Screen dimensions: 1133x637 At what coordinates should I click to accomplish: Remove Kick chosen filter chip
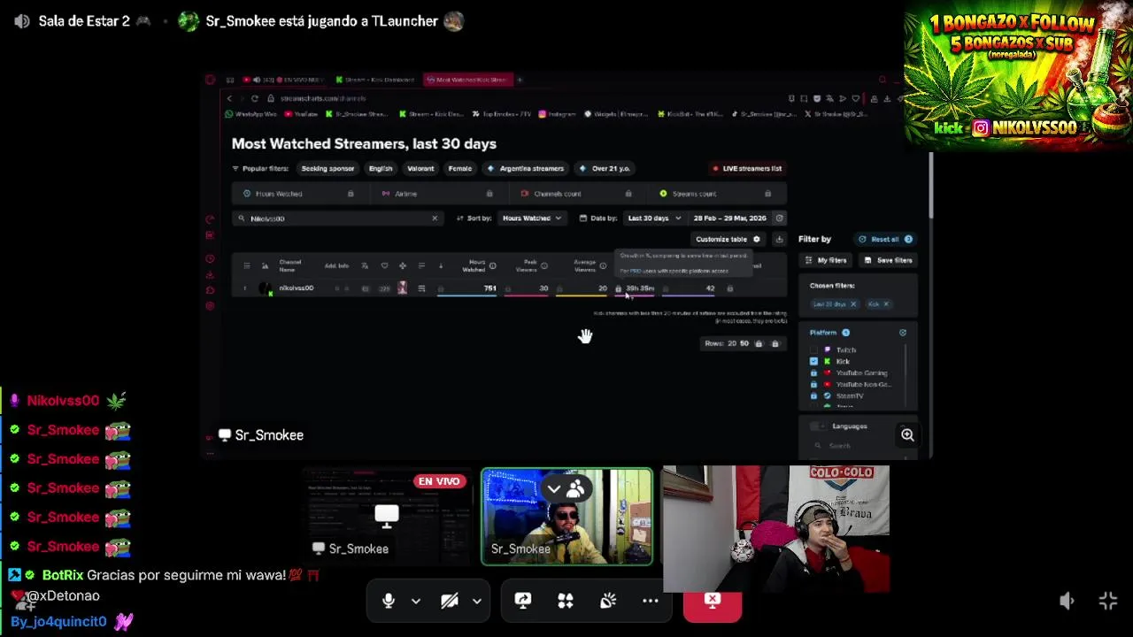[886, 304]
